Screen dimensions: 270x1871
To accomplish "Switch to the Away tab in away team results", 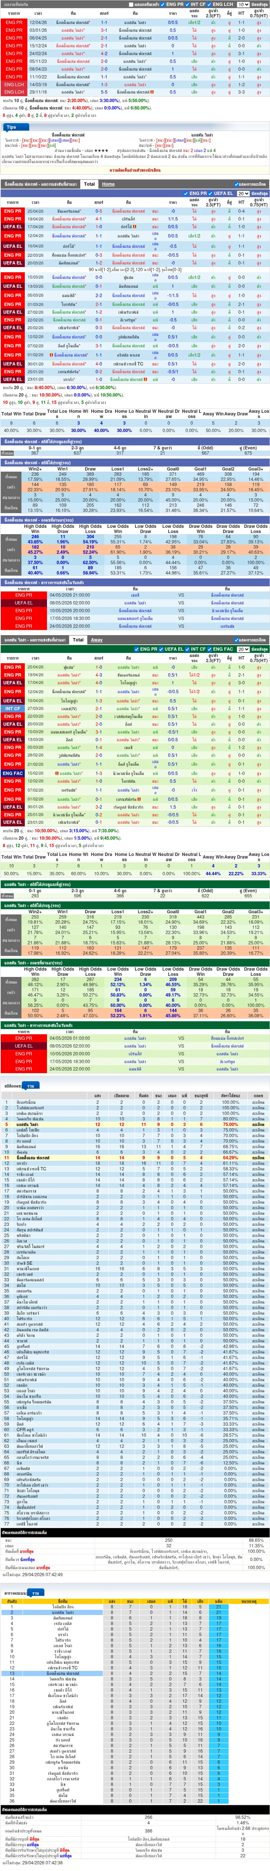I will pyautogui.click(x=97, y=640).
